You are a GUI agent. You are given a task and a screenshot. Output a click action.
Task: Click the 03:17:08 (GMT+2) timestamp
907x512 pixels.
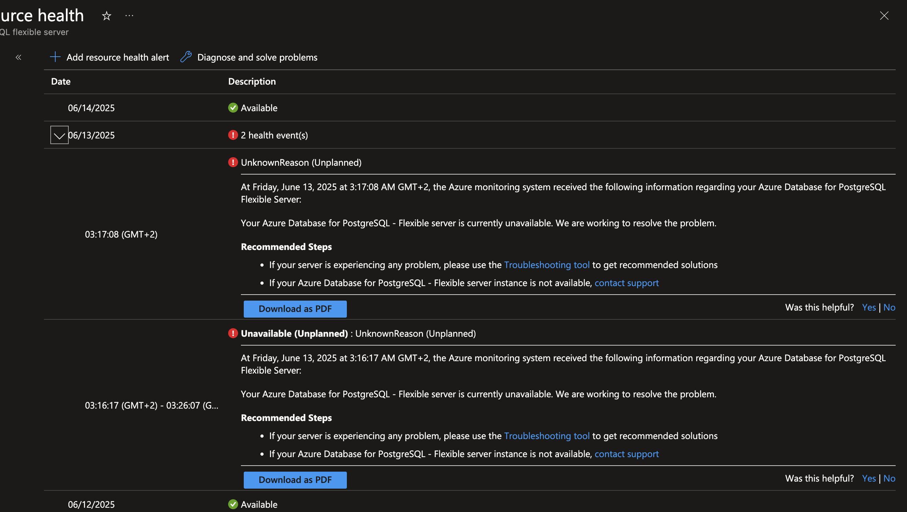(x=121, y=234)
